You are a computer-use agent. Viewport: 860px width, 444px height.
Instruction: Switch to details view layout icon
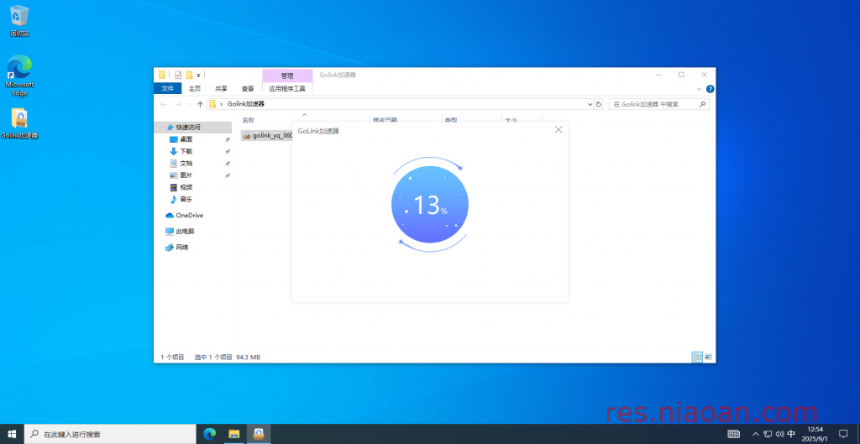tap(697, 357)
